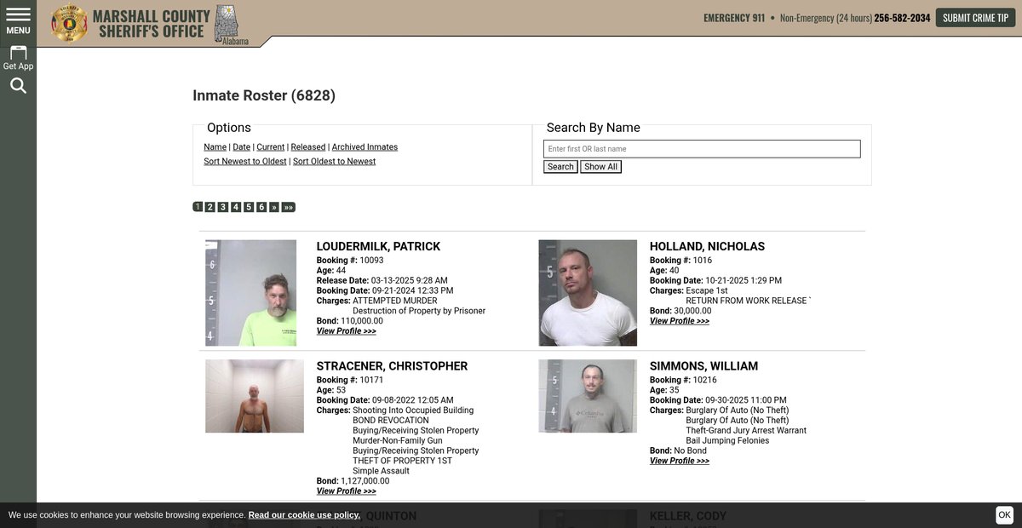
Task: Click the Theft-Grand Jury Arrest Warrant charge
Action: coord(746,431)
